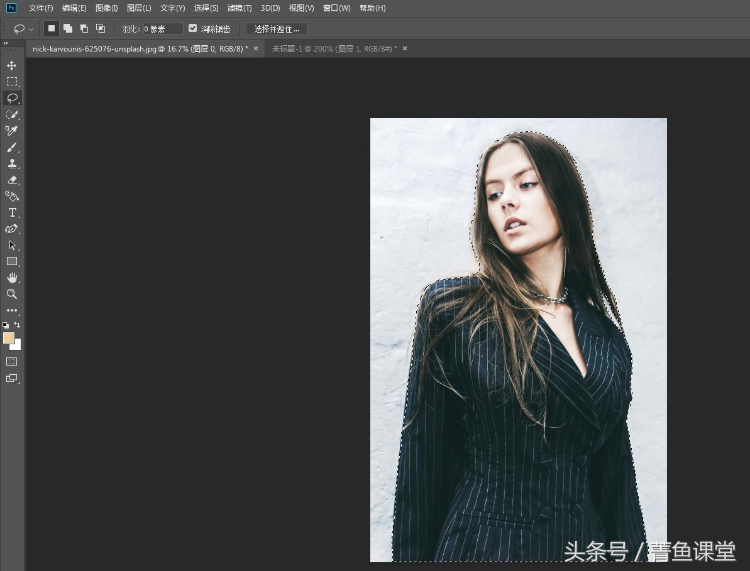Click the 选择并遮住 button
This screenshot has height=571, width=750.
click(277, 29)
